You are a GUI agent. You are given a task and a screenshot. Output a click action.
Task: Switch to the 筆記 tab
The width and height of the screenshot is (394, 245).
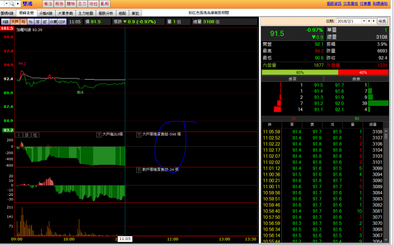pos(135,13)
